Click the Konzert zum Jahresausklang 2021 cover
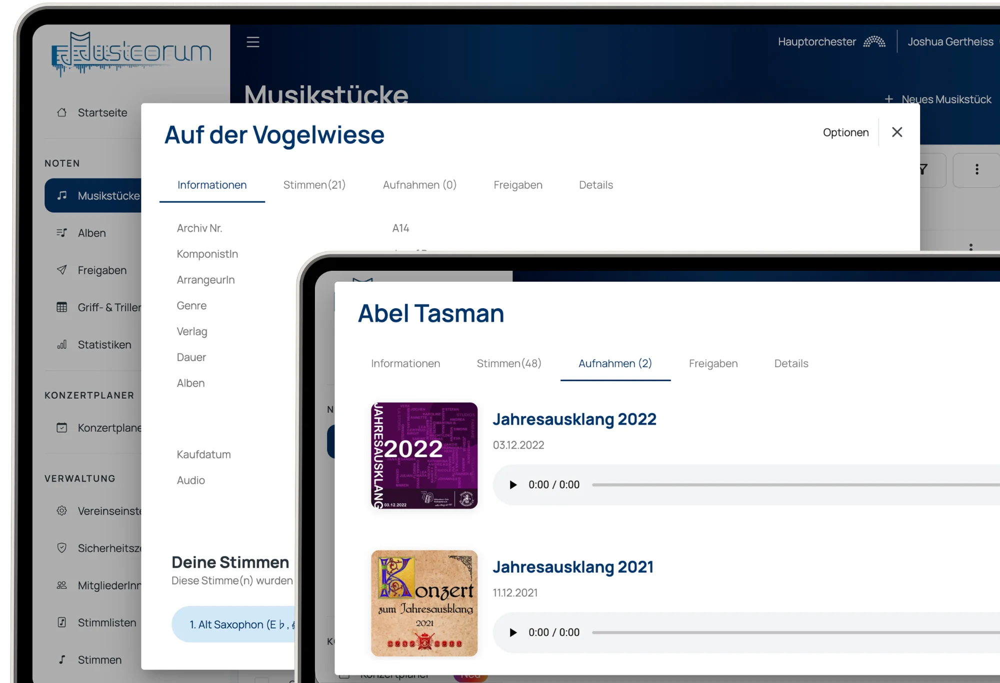The width and height of the screenshot is (1000, 683). pyautogui.click(x=424, y=603)
